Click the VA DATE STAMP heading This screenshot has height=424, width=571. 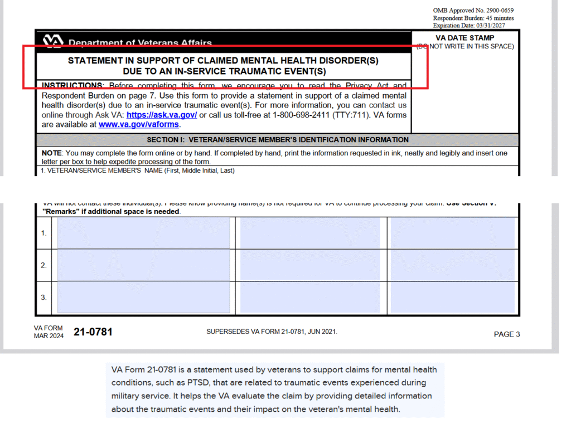[464, 38]
